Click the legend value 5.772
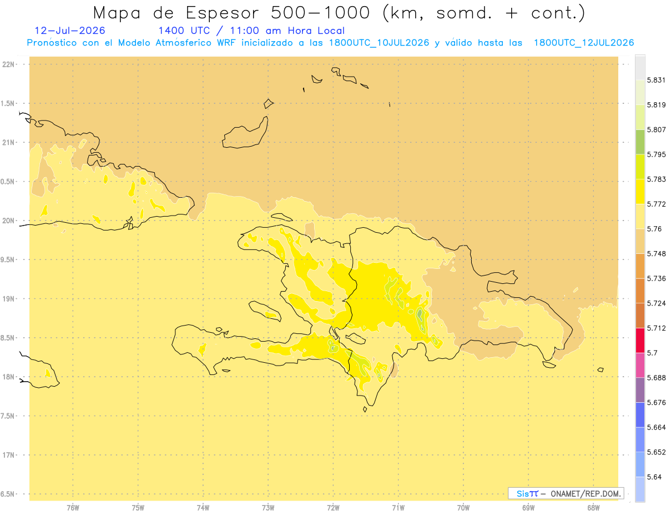The image size is (666, 515). (x=656, y=204)
